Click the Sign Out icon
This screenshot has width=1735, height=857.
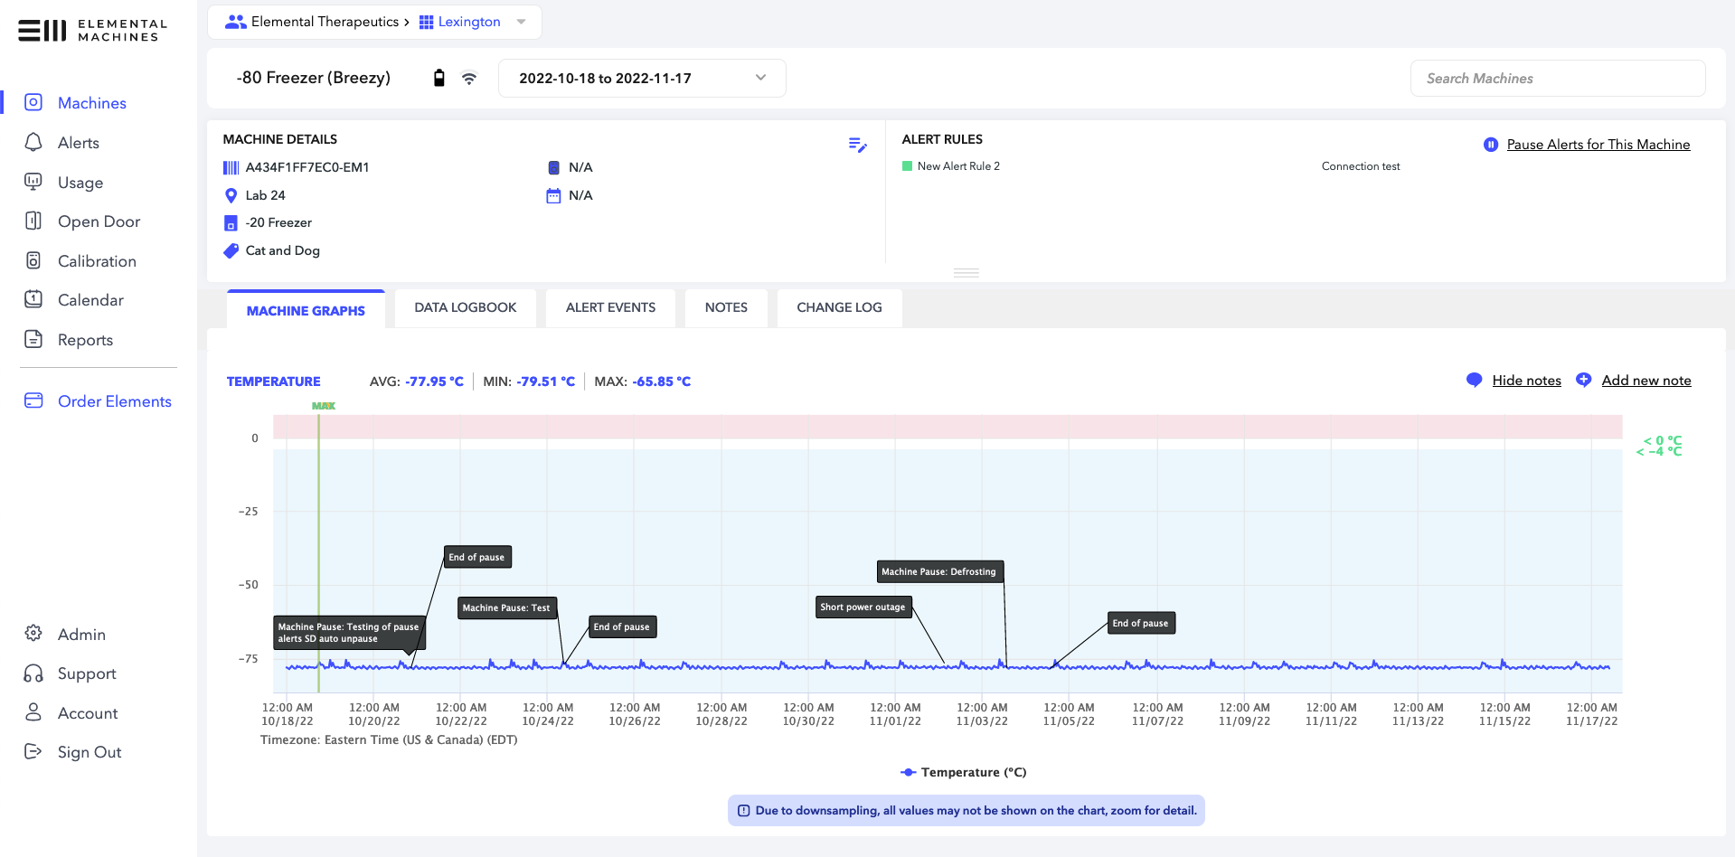[x=33, y=751]
